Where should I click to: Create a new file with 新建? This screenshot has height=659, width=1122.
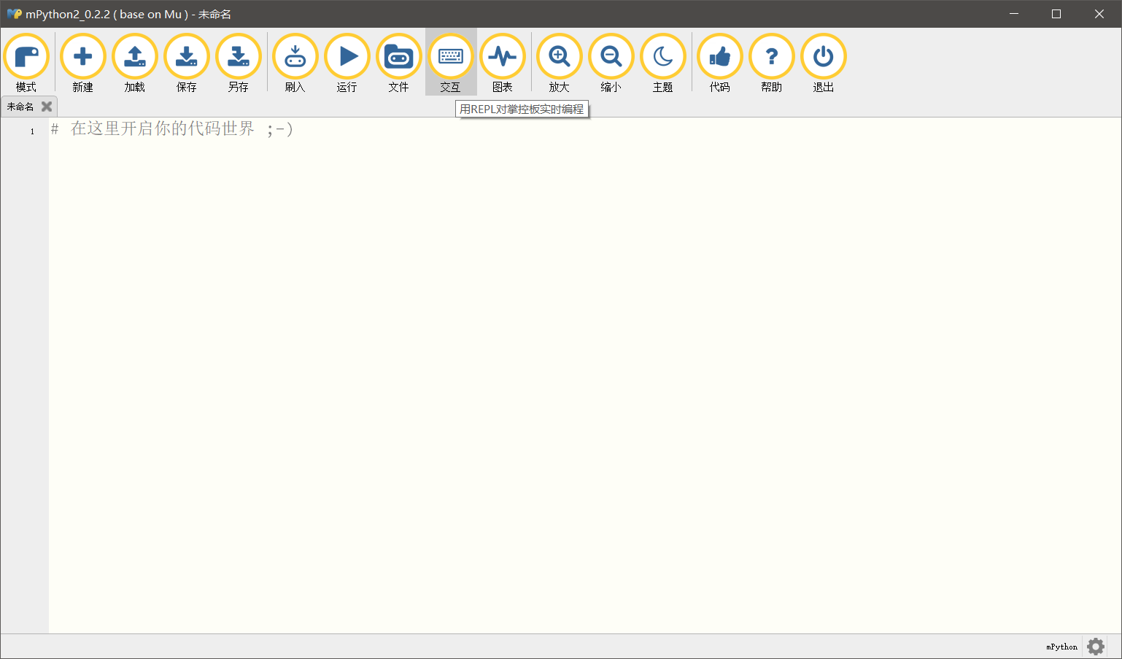[x=83, y=63]
